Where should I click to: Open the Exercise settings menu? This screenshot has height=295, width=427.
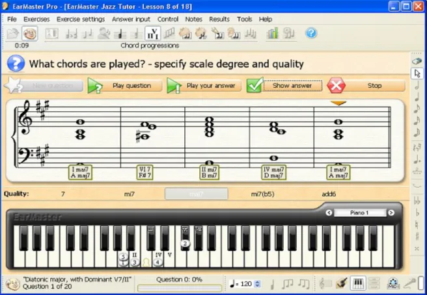(x=81, y=19)
